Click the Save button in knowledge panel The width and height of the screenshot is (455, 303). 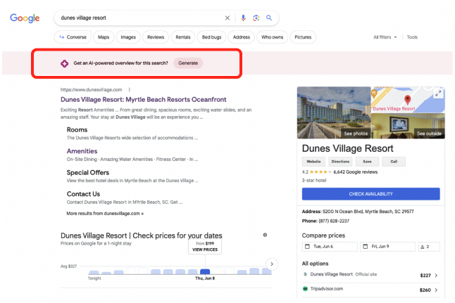[x=367, y=162]
